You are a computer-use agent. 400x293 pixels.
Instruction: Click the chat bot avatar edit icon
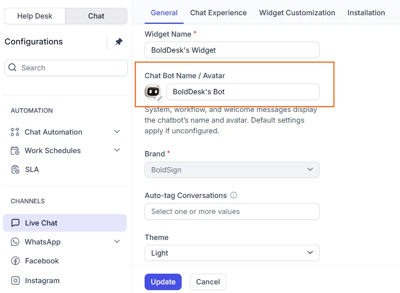coord(160,99)
